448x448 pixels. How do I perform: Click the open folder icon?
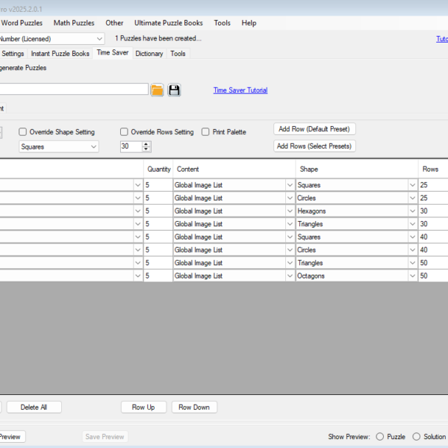[x=157, y=90]
